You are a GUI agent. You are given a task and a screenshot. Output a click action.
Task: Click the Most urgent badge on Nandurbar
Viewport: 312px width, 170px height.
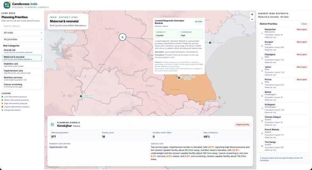pyautogui.click(x=302, y=29)
